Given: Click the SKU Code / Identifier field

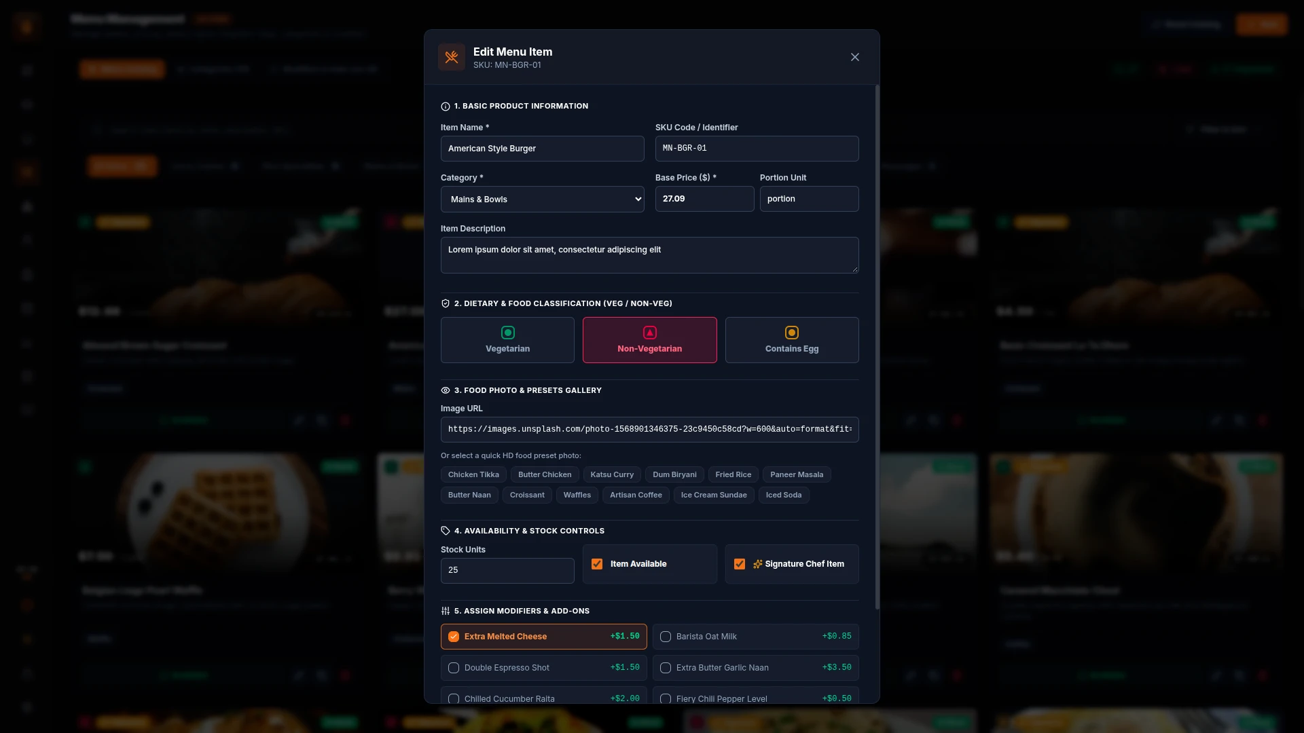Looking at the screenshot, I should pyautogui.click(x=757, y=149).
